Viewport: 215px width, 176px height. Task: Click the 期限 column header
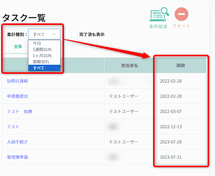180,66
